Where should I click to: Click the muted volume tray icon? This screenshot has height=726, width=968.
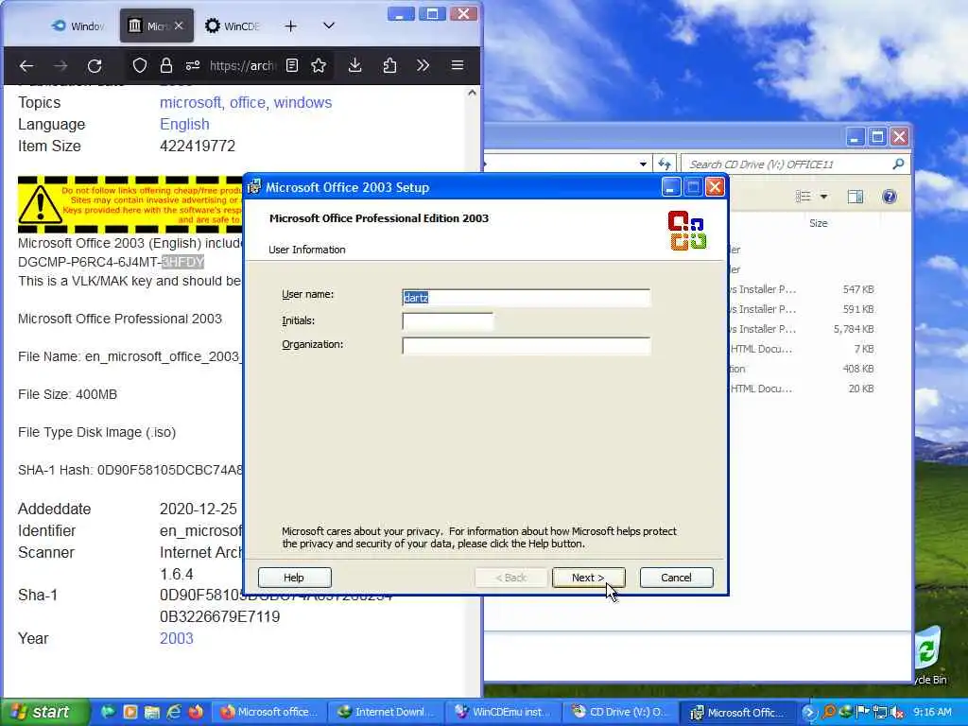(897, 713)
